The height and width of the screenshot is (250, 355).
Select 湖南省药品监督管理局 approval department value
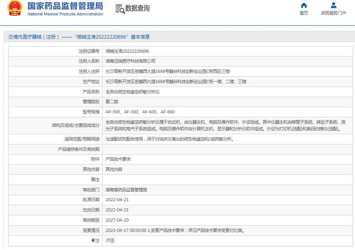coord(126,190)
